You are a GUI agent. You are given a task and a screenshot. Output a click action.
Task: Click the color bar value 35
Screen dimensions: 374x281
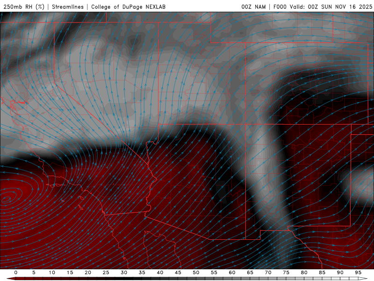click(x=142, y=273)
